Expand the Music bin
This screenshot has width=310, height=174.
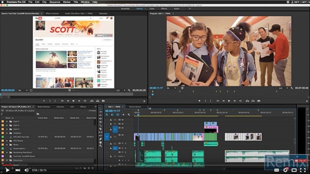click(7, 145)
